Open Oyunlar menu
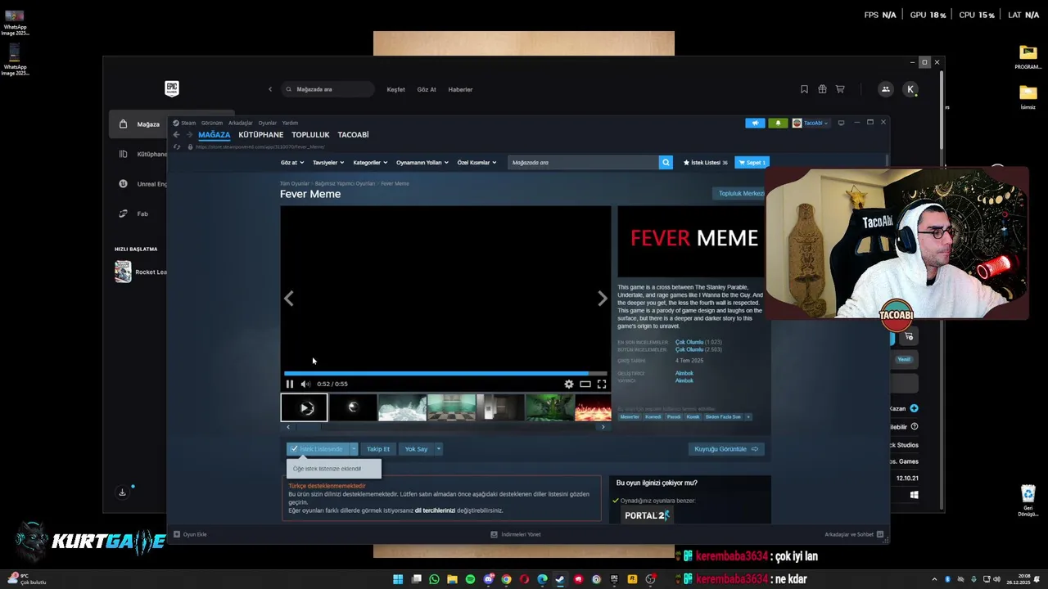The image size is (1048, 589). [x=268, y=123]
